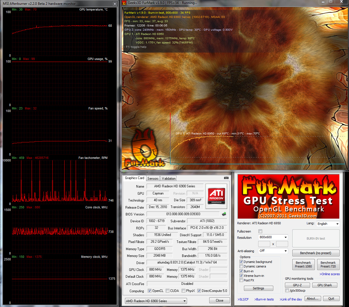Image resolution: width=349 pixels, height=307 pixels.
Task: Open the SLI/CF link
Action: click(243, 299)
